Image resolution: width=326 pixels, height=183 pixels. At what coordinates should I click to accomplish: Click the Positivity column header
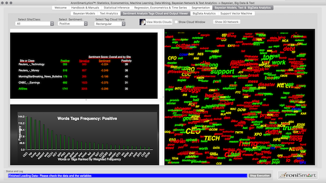pyautogui.click(x=126, y=61)
